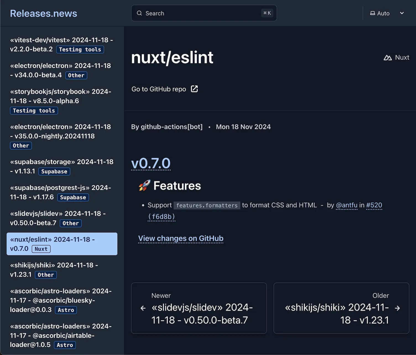Click the Nuxt mountain logo icon
The image size is (416, 355).
(x=388, y=58)
